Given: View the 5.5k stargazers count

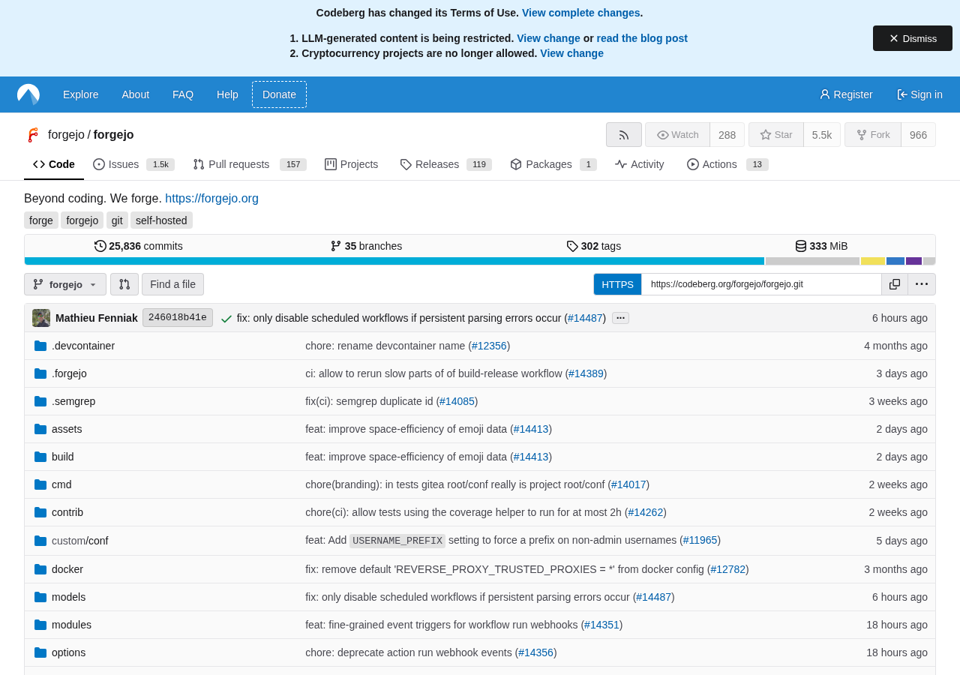Looking at the screenshot, I should click(822, 135).
